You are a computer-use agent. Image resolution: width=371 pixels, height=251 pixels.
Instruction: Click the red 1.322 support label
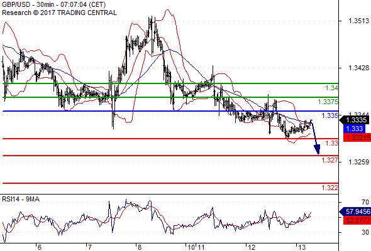click(330, 188)
